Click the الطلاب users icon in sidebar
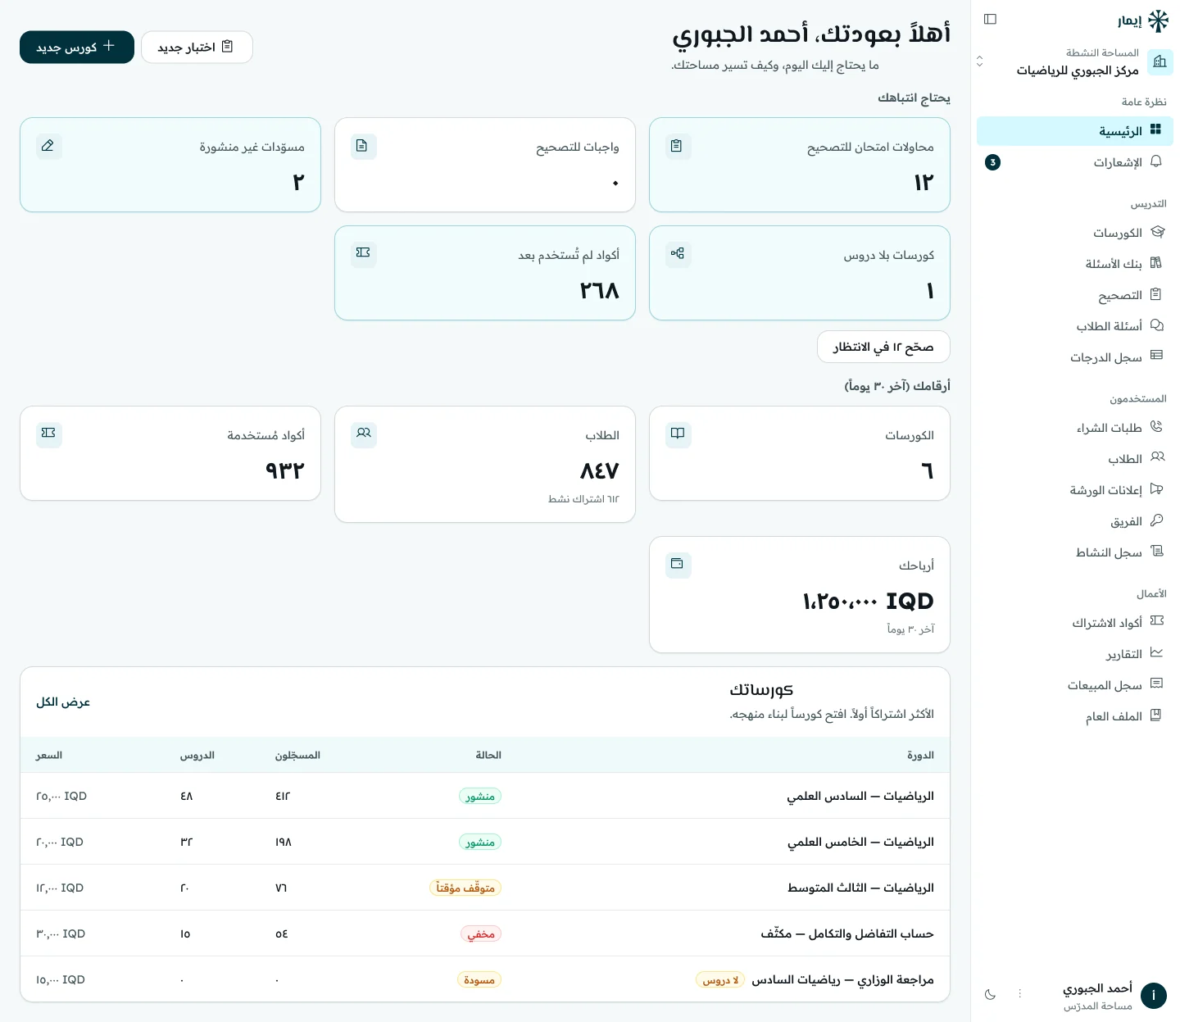Viewport: 1180px width, 1022px height. (1157, 457)
